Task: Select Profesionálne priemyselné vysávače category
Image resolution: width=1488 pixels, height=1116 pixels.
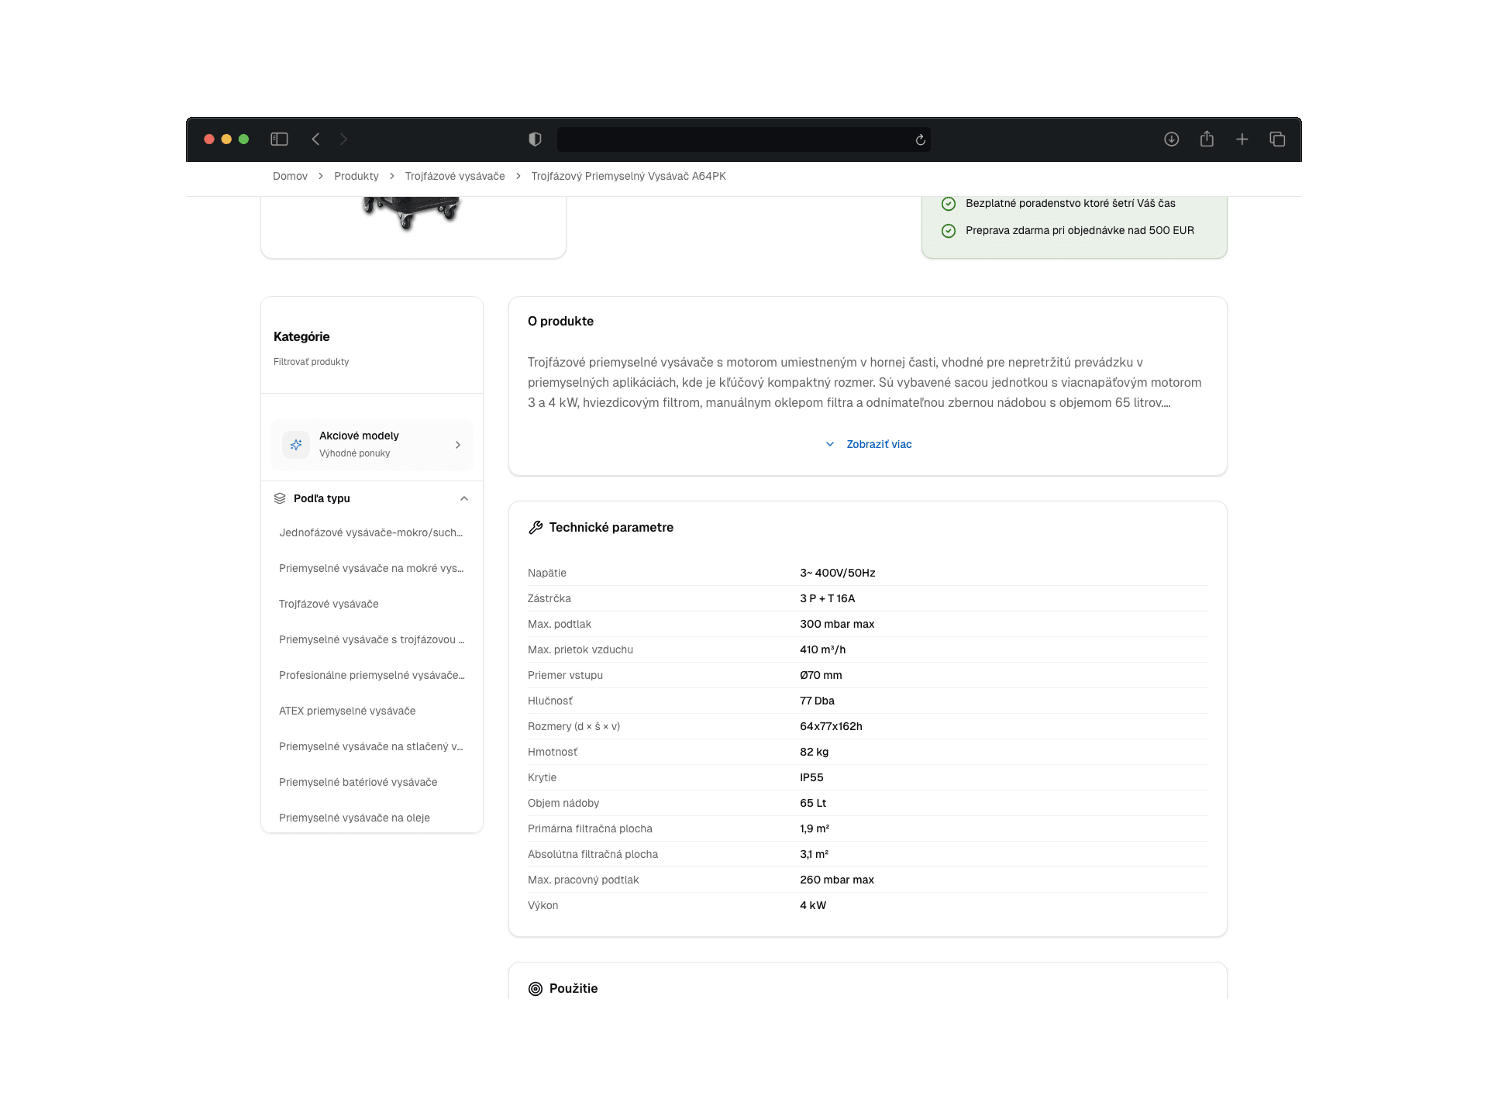Action: point(372,675)
